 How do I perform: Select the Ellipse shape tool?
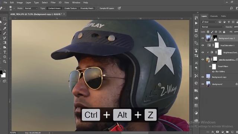pos(5,57)
